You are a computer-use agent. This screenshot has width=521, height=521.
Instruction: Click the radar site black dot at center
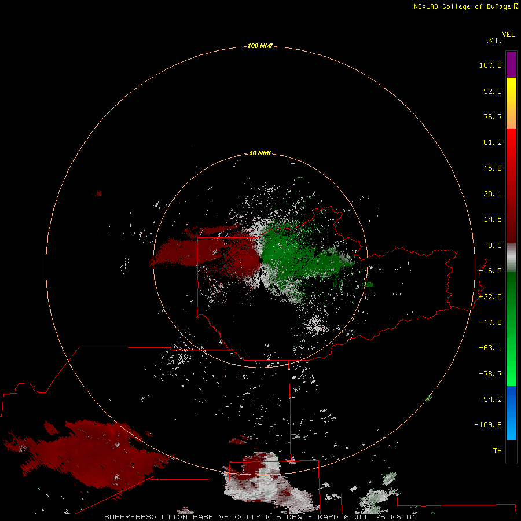click(x=260, y=261)
